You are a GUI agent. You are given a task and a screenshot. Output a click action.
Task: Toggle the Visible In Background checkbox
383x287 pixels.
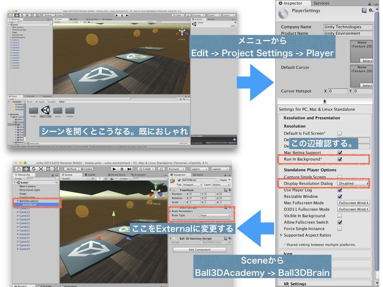point(340,216)
